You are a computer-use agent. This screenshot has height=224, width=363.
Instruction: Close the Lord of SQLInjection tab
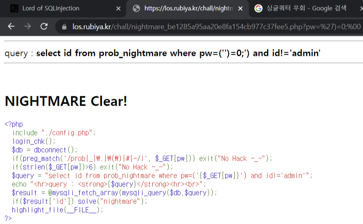tap(118, 9)
